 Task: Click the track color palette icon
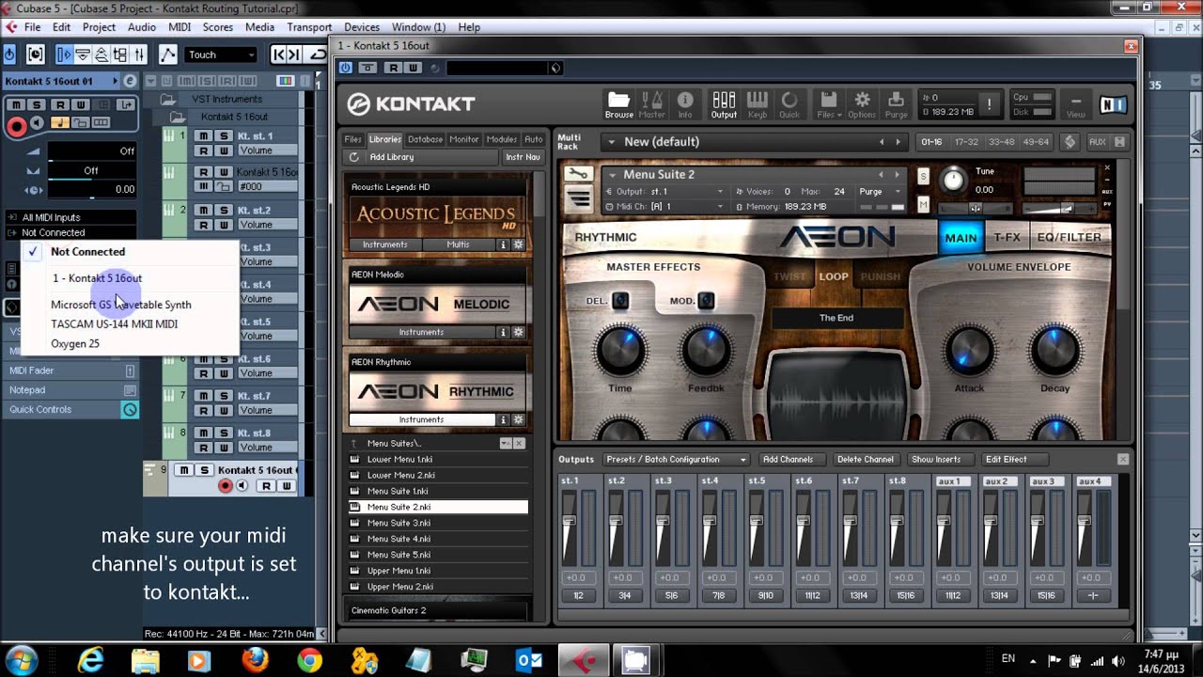286,81
